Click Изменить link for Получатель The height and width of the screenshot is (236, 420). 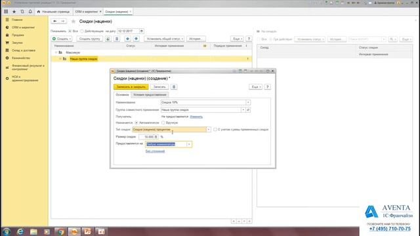point(196,117)
